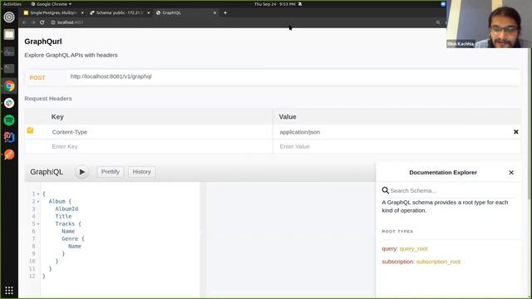The width and height of the screenshot is (532, 299).
Task: Toggle the Content-Type header checkbox
Action: (30, 130)
